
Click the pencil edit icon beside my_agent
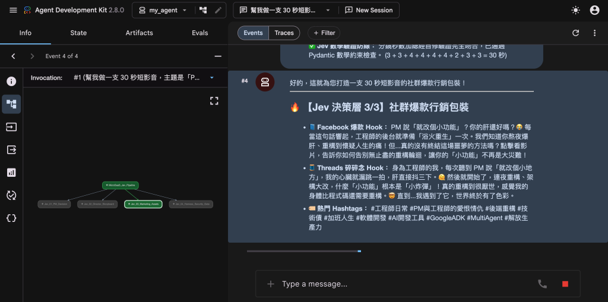click(218, 10)
